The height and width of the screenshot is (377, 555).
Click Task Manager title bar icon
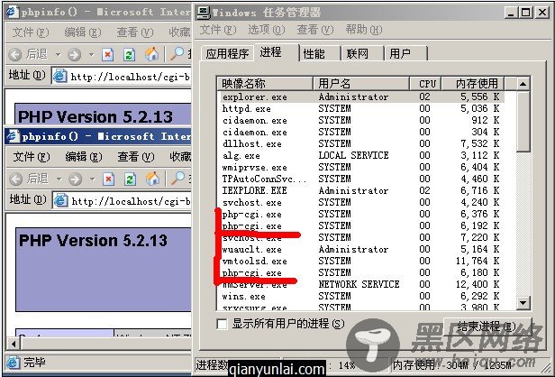click(x=204, y=13)
